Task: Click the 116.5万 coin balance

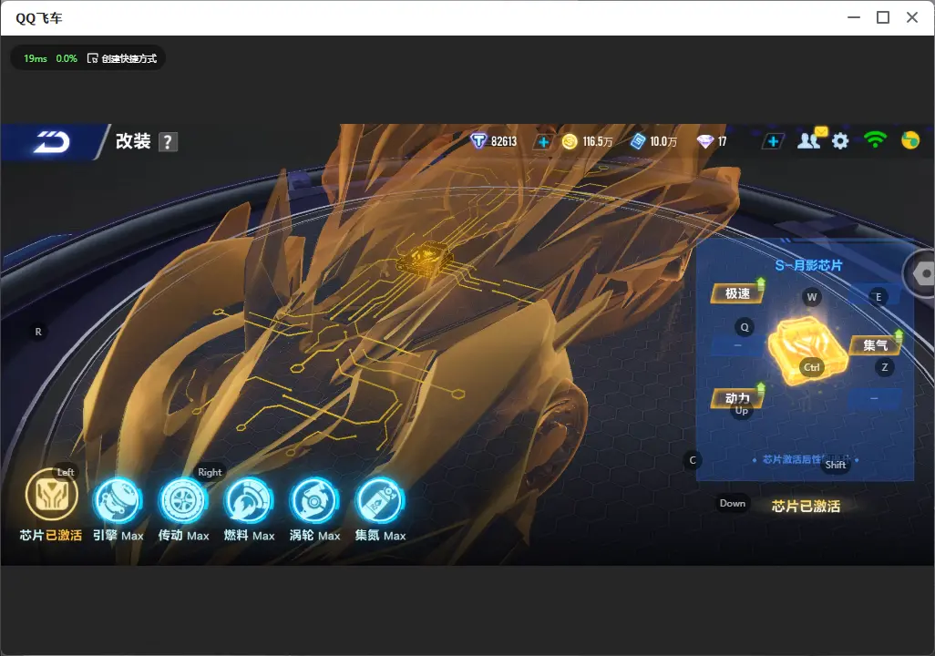Action: [x=598, y=141]
